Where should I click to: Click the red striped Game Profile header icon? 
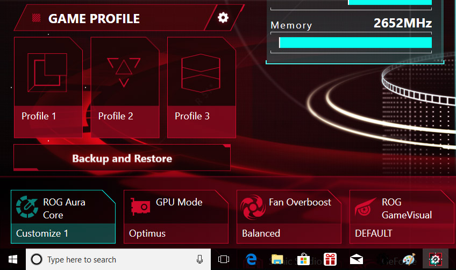click(x=36, y=18)
